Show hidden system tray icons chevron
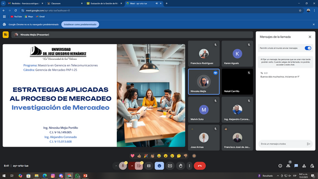 pyautogui.click(x=278, y=176)
